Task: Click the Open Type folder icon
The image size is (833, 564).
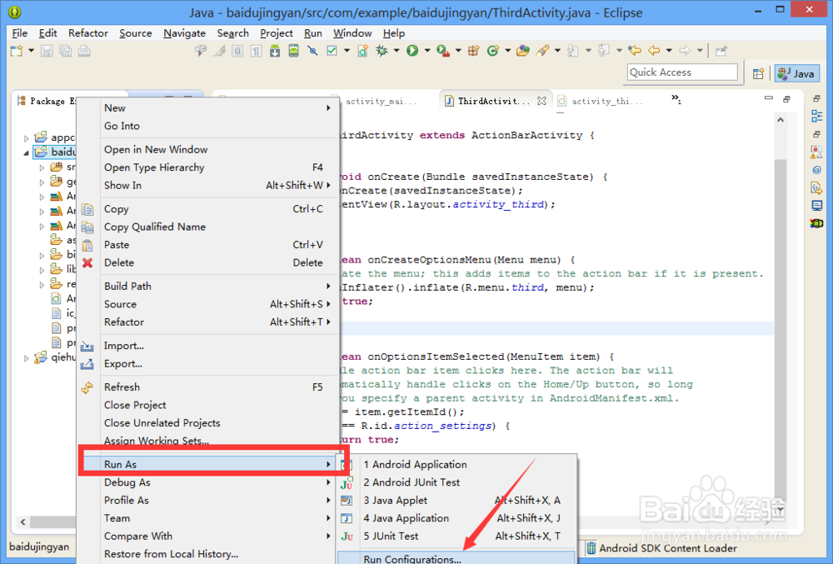Action: pos(523,51)
